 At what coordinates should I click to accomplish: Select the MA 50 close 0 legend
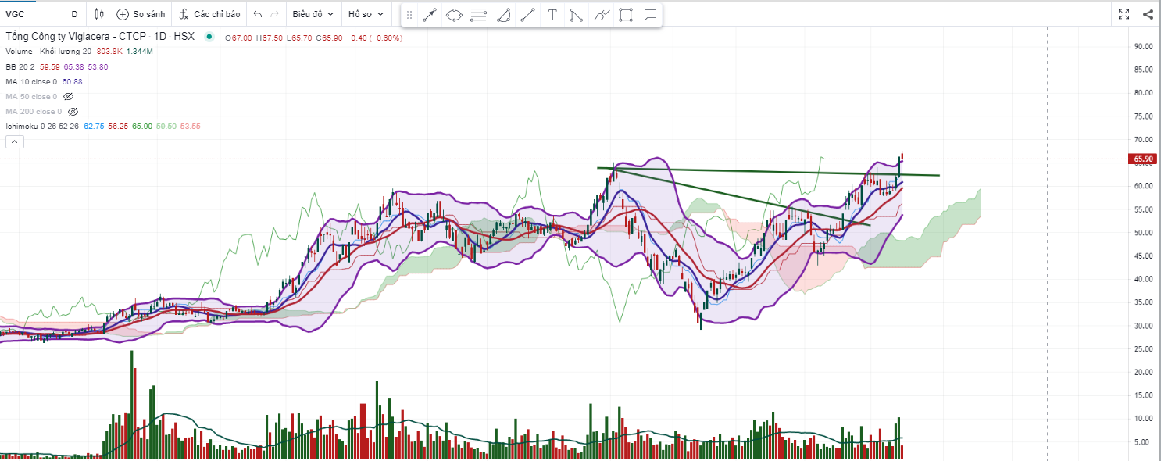pos(31,97)
